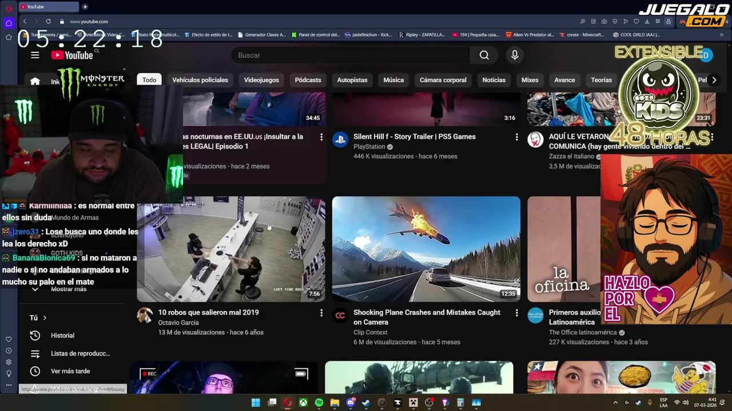This screenshot has height=411, width=732.
Task: Click the heart bookmark icon in address bar
Action: 636,21
